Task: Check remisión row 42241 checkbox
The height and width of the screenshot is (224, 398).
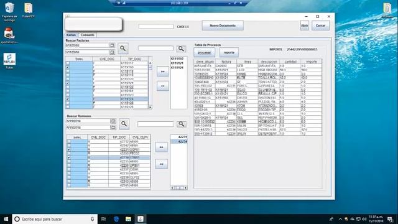Action: click(69, 185)
